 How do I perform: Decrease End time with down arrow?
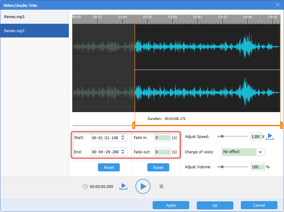tap(123, 153)
